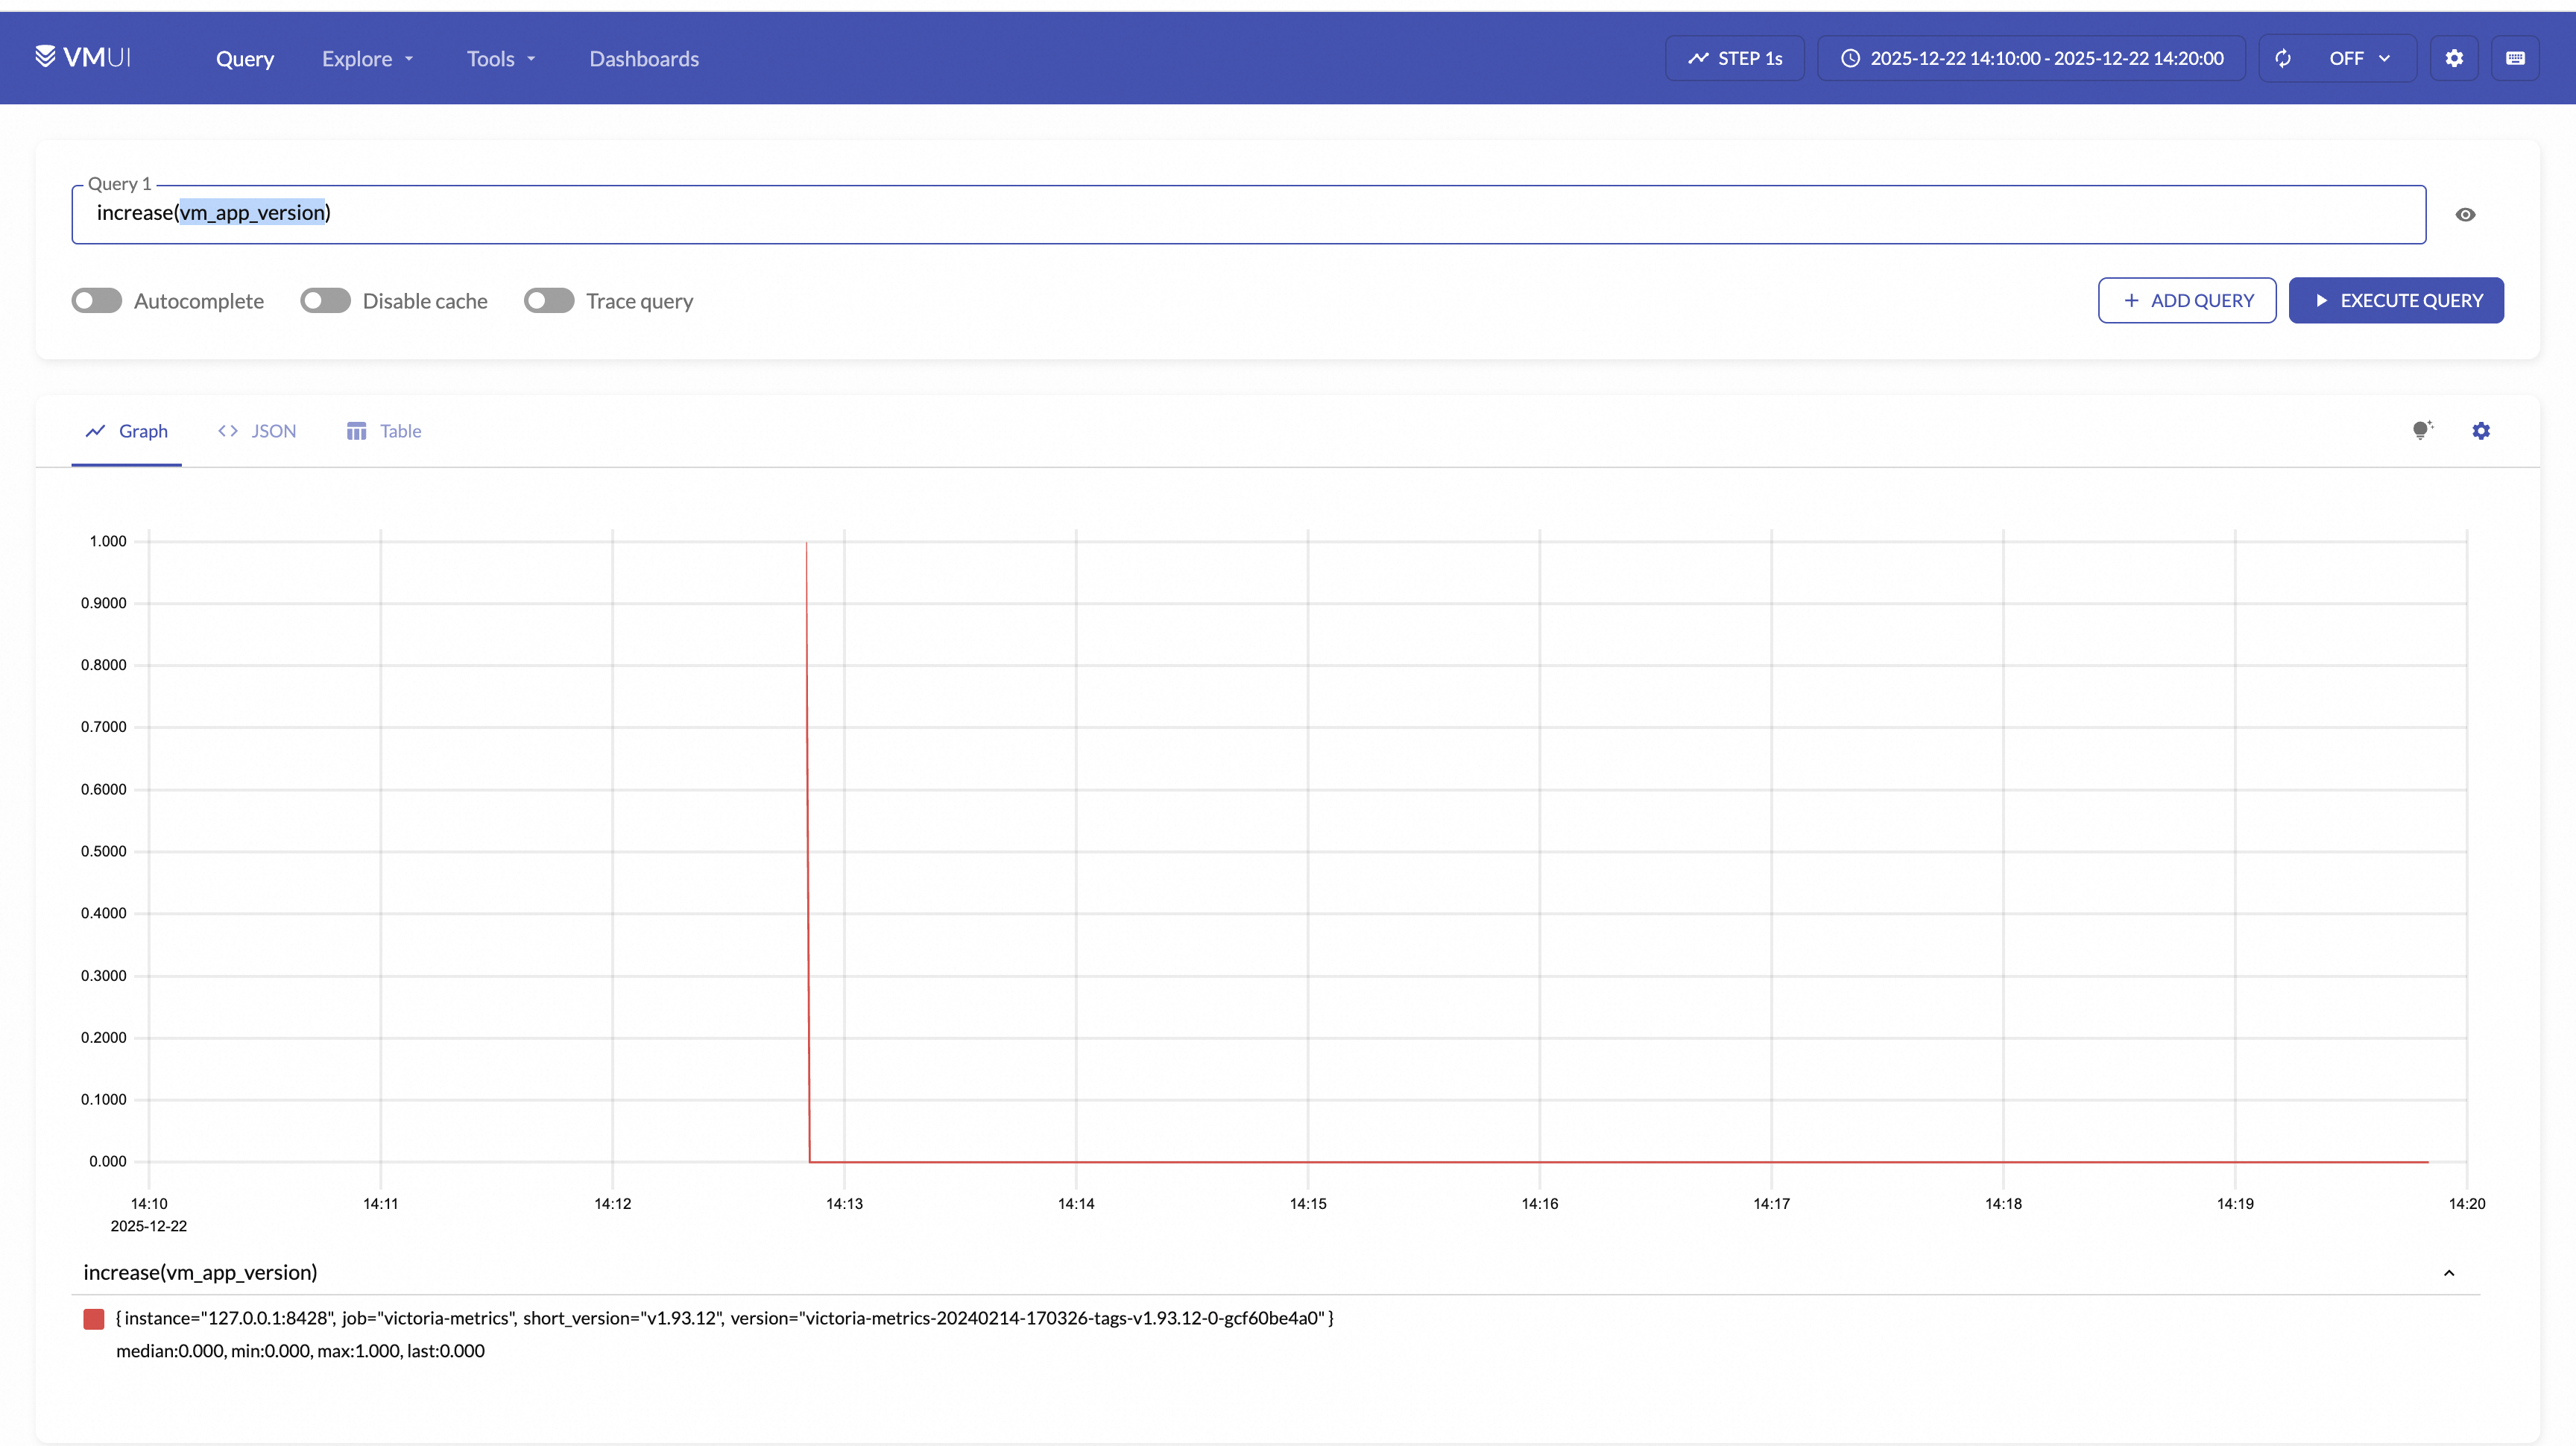The image size is (2576, 1446).
Task: Switch to the Table tab
Action: coord(384,431)
